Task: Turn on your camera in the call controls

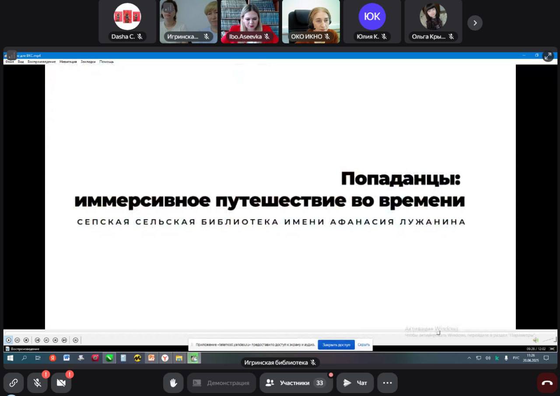Action: coord(61,383)
